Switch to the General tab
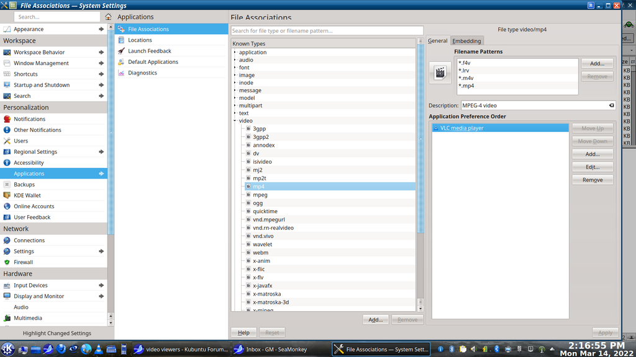 [438, 41]
